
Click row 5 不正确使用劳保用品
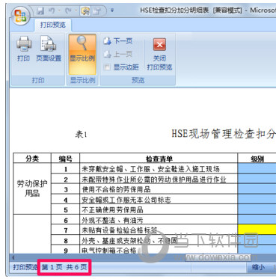pos(112,210)
